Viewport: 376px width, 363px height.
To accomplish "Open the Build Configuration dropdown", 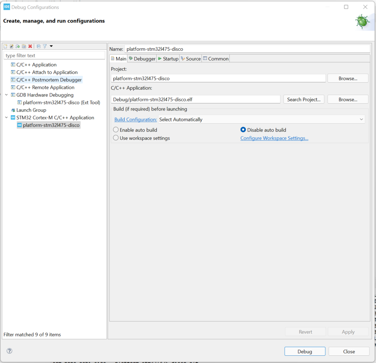I will click(x=361, y=119).
